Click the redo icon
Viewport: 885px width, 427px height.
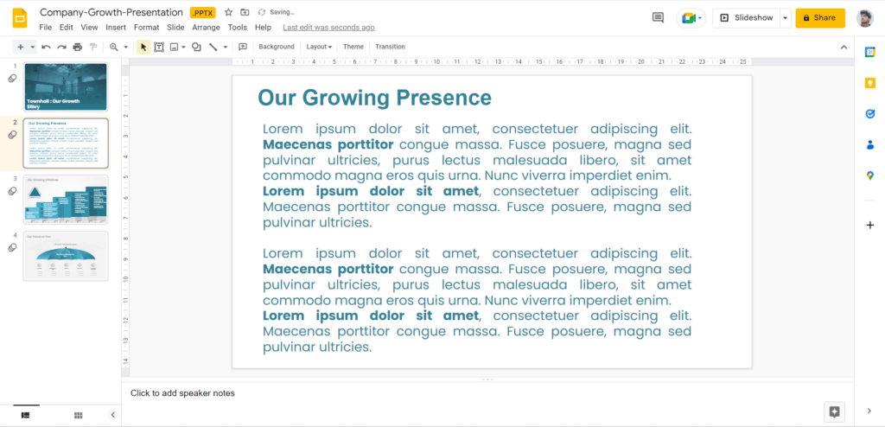(x=61, y=47)
